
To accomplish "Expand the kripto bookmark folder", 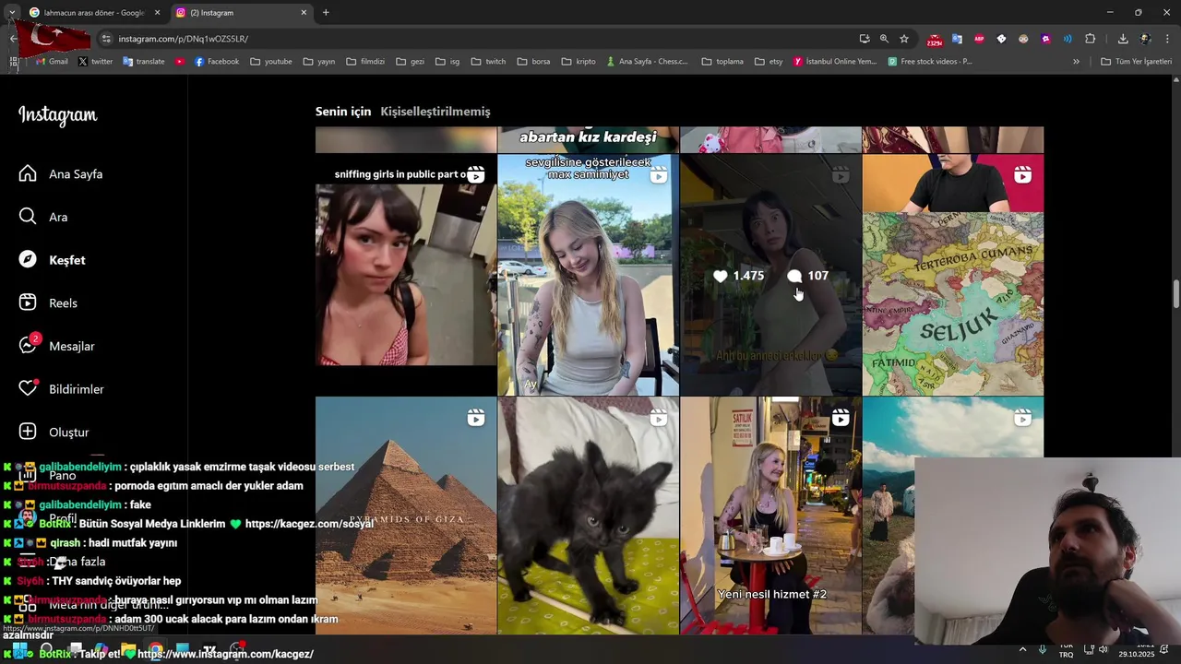I will click(579, 62).
